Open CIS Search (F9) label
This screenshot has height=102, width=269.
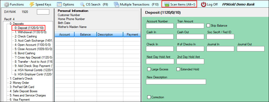click(x=97, y=4)
